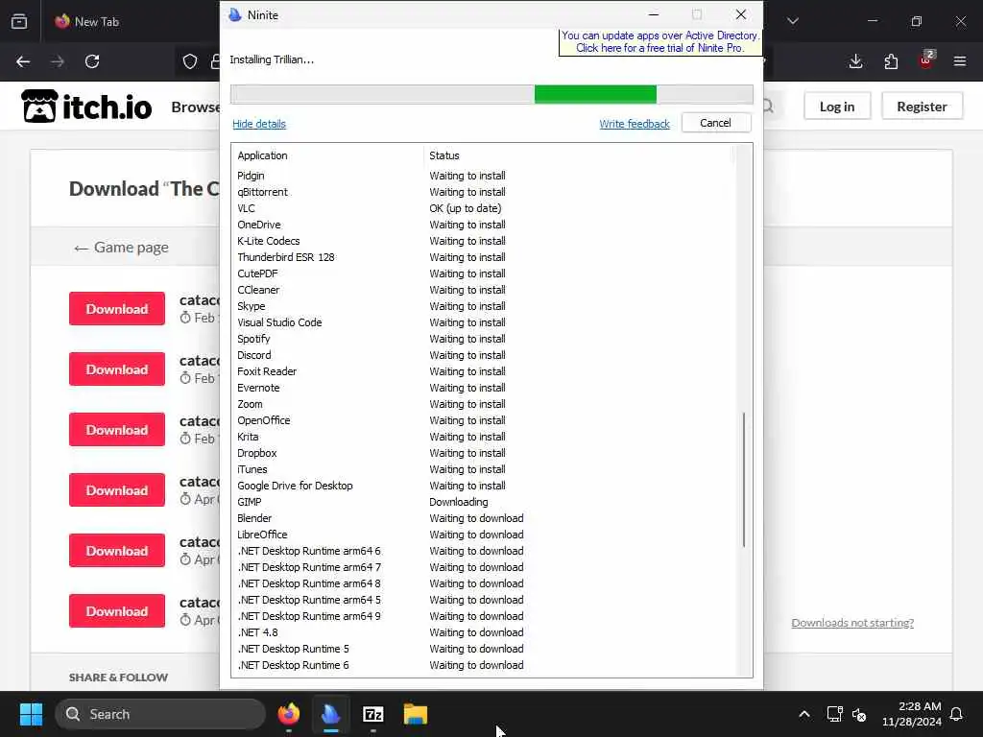Click the muted volume tray icon

[x=859, y=714]
